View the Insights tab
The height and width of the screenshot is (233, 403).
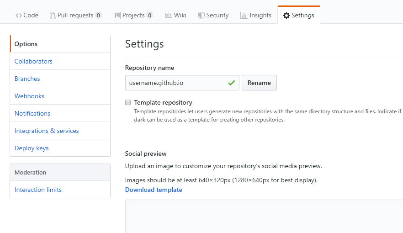[x=256, y=16]
